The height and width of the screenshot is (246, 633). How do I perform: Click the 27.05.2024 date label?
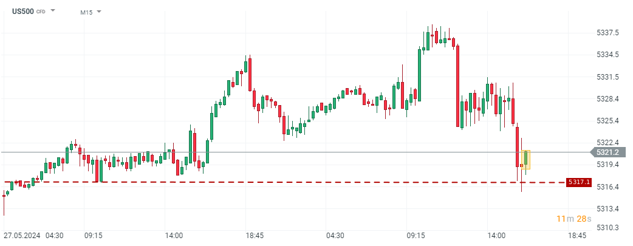pos(21,236)
